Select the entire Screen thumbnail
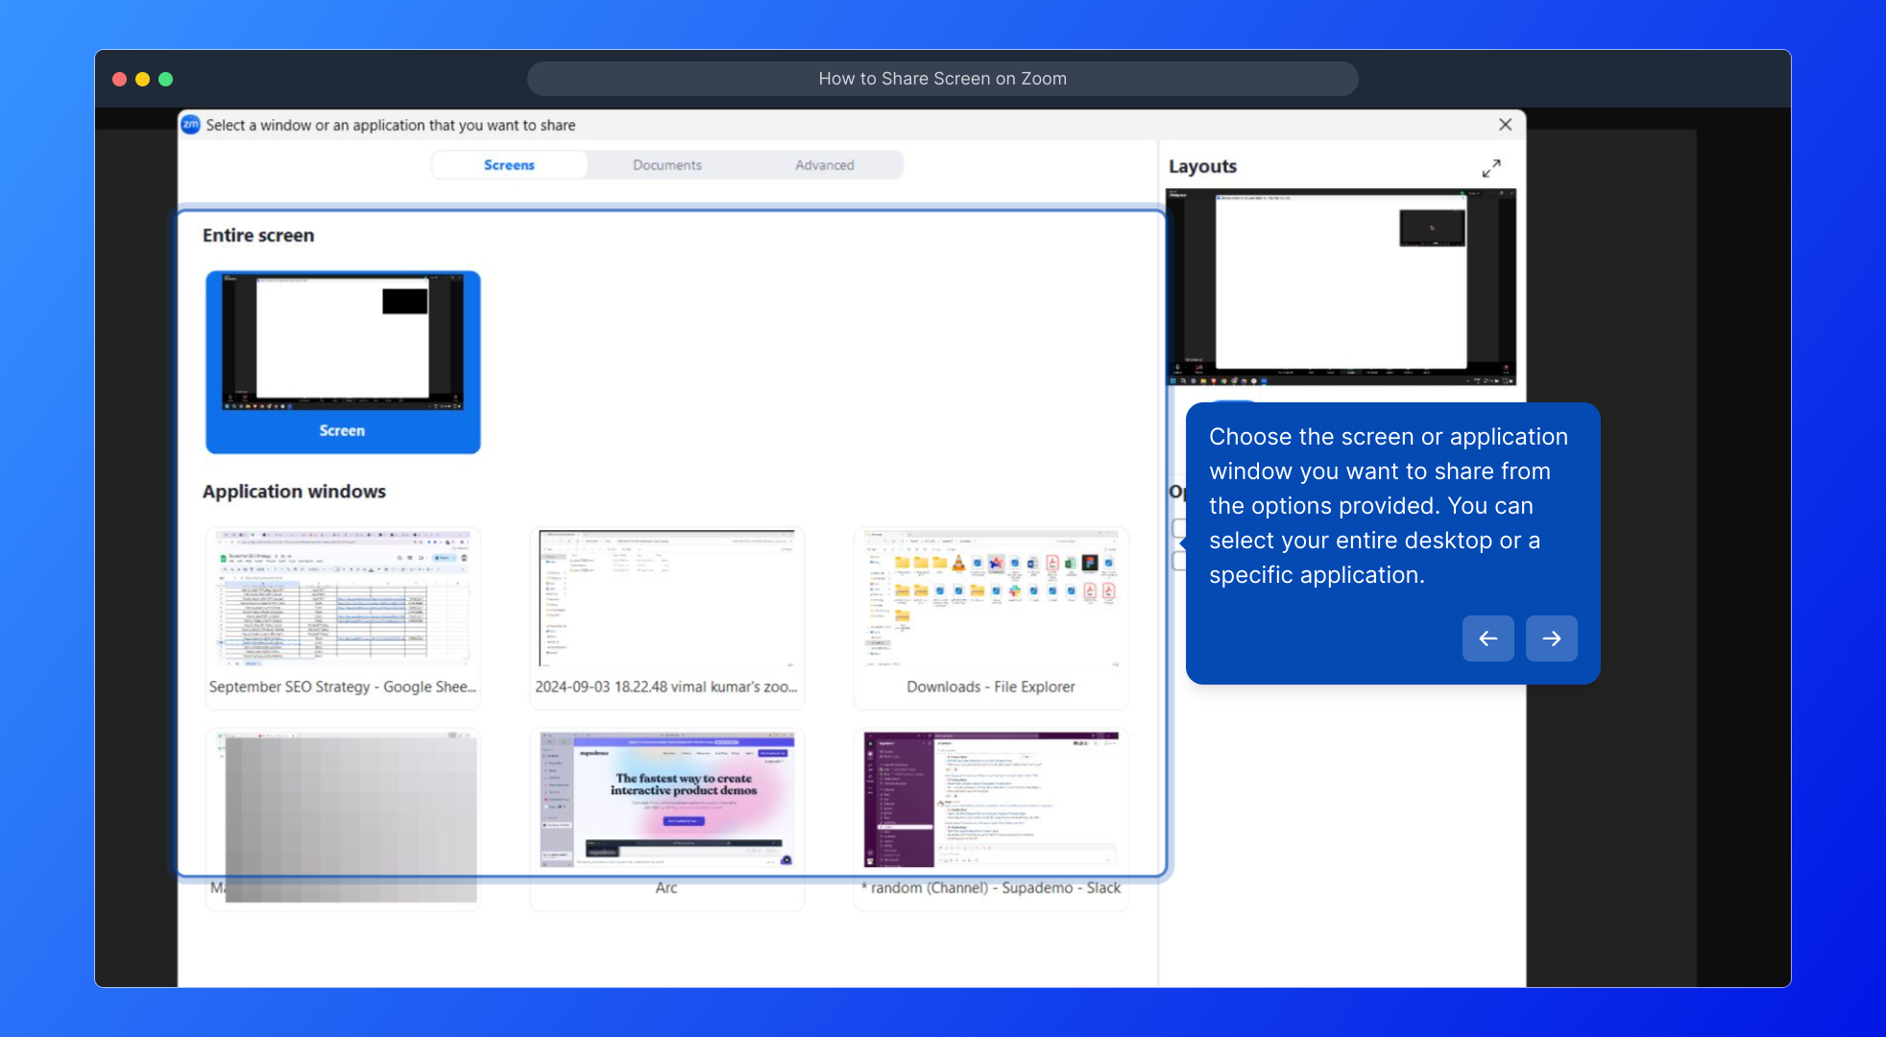The height and width of the screenshot is (1037, 1886). (343, 361)
